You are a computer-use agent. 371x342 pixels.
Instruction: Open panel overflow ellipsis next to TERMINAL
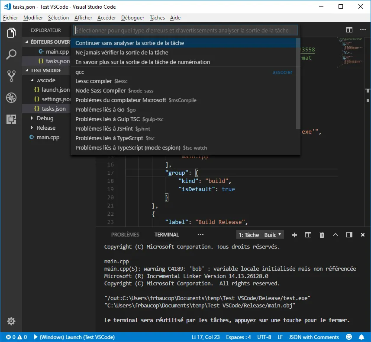coord(200,235)
